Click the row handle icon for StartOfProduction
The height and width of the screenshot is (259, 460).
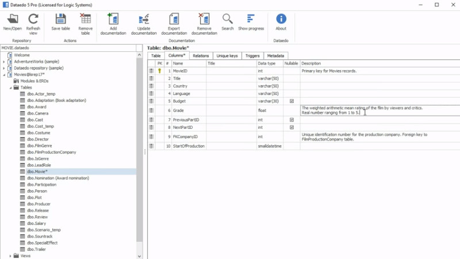click(x=151, y=146)
